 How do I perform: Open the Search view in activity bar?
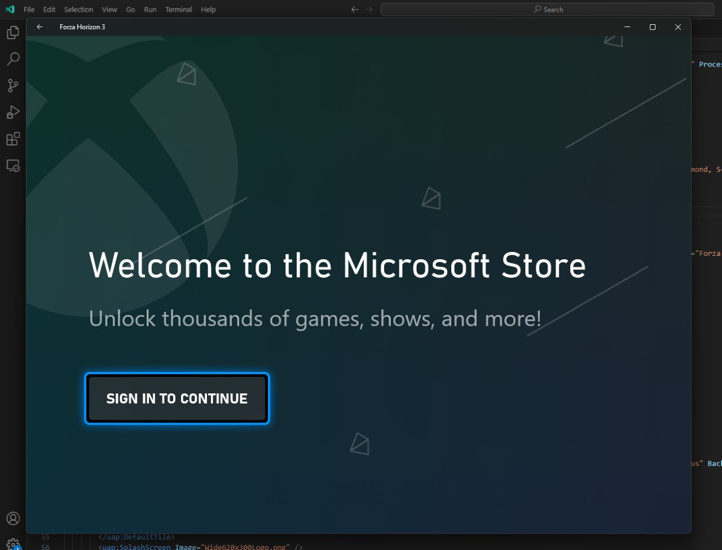pyautogui.click(x=13, y=59)
